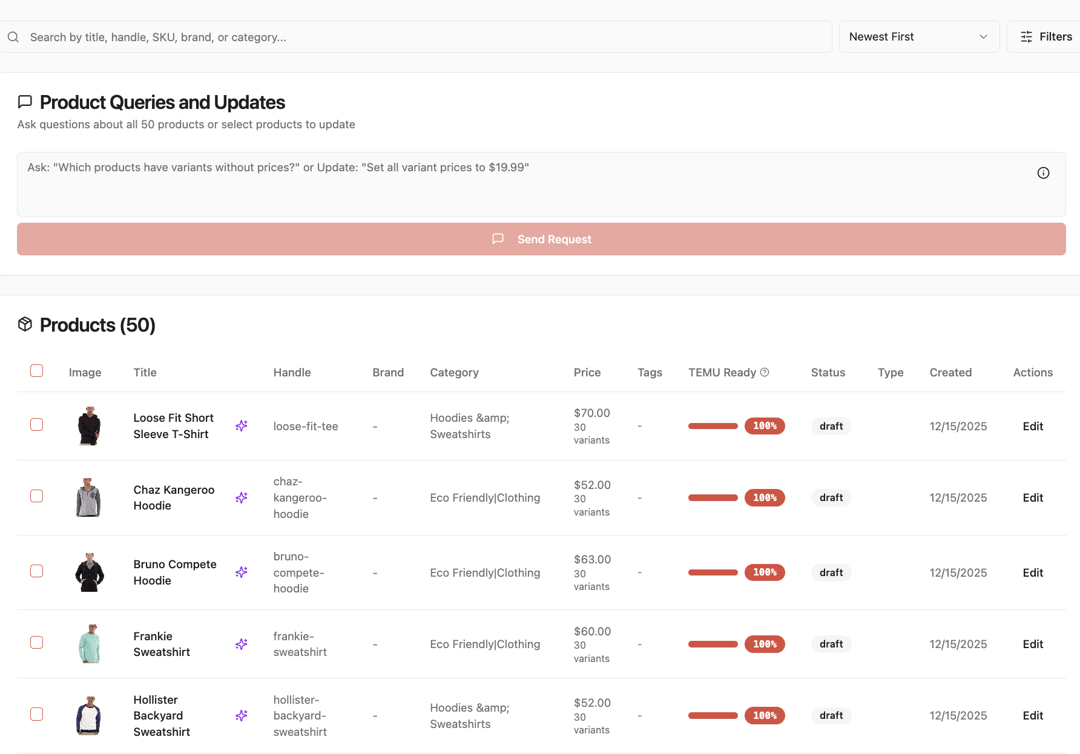Click the sparkle icon beside Loose Fit Short Sleeve T-Shirt

click(x=242, y=425)
